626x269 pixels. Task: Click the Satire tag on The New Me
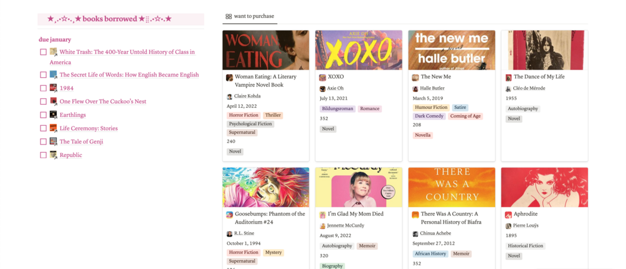(460, 108)
